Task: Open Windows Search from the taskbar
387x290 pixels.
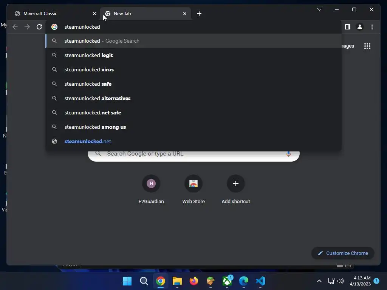Action: pyautogui.click(x=144, y=281)
